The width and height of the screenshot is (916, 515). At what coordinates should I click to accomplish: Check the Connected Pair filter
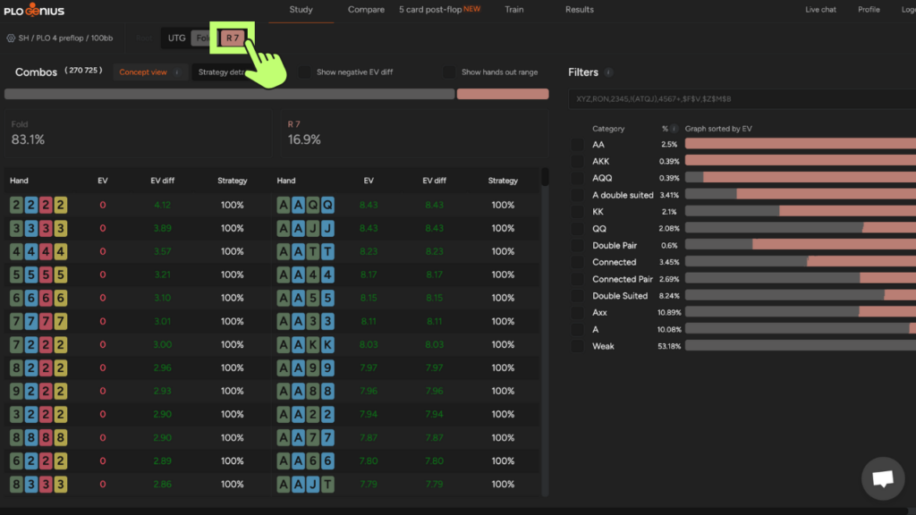[577, 279]
